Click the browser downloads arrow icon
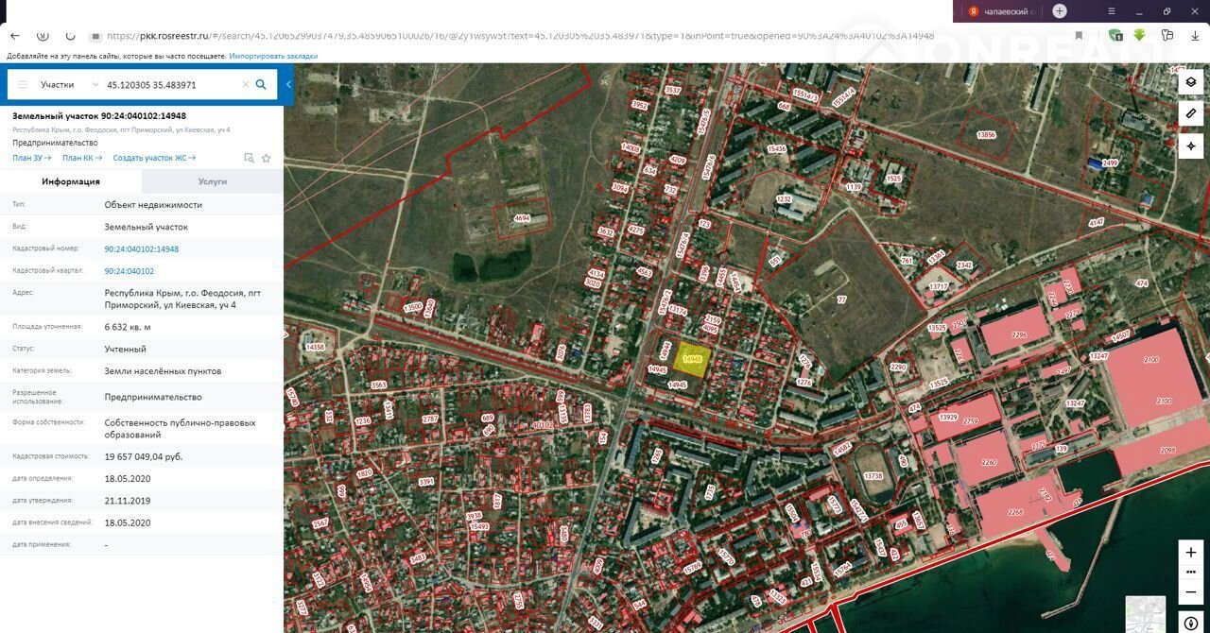 [x=1195, y=36]
